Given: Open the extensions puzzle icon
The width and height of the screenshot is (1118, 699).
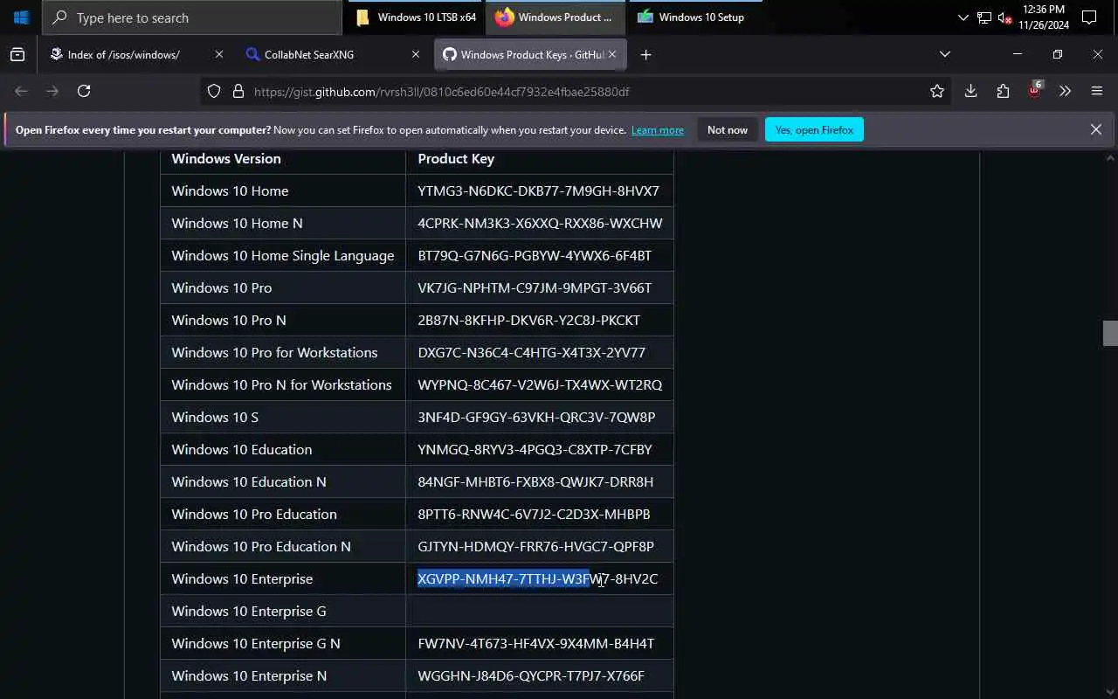Looking at the screenshot, I should tap(1003, 91).
